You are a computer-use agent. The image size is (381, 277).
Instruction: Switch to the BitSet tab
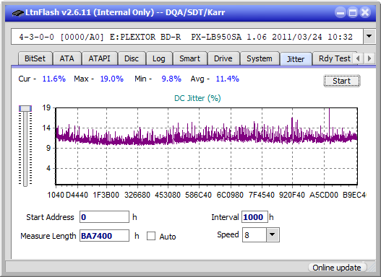click(35, 58)
